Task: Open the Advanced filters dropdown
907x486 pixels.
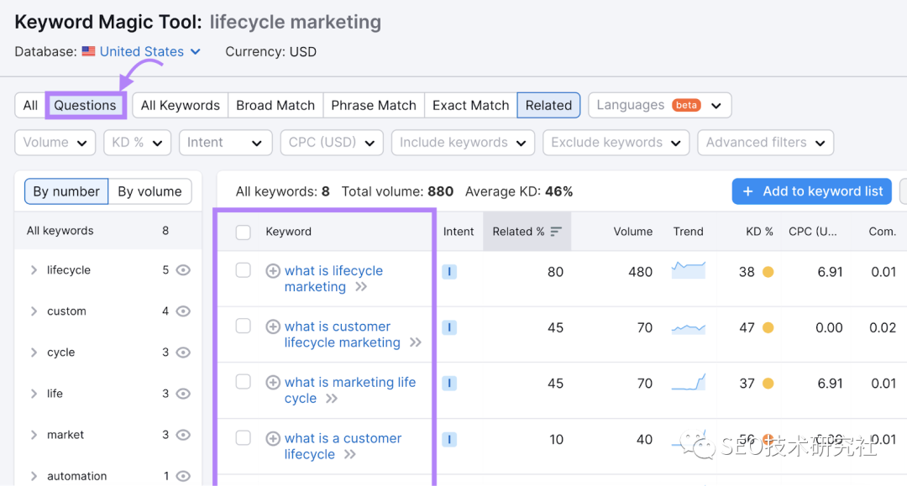Action: [765, 143]
